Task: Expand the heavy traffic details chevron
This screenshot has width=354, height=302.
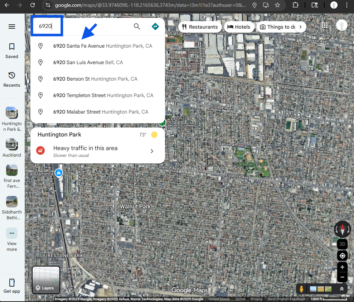Action: [x=152, y=151]
